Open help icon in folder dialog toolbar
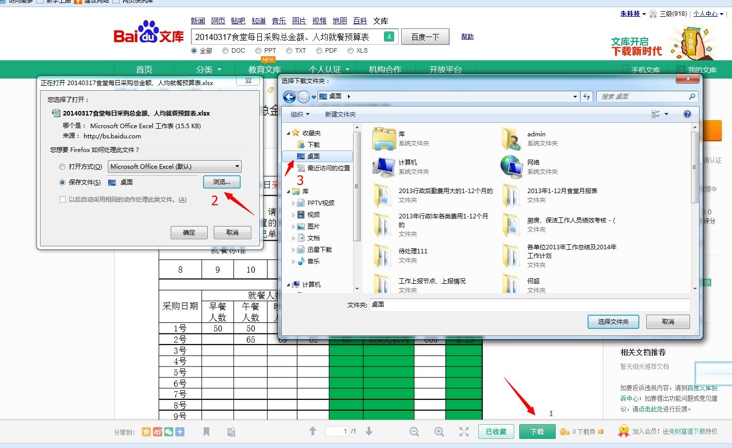Image resolution: width=732 pixels, height=448 pixels. [x=687, y=114]
